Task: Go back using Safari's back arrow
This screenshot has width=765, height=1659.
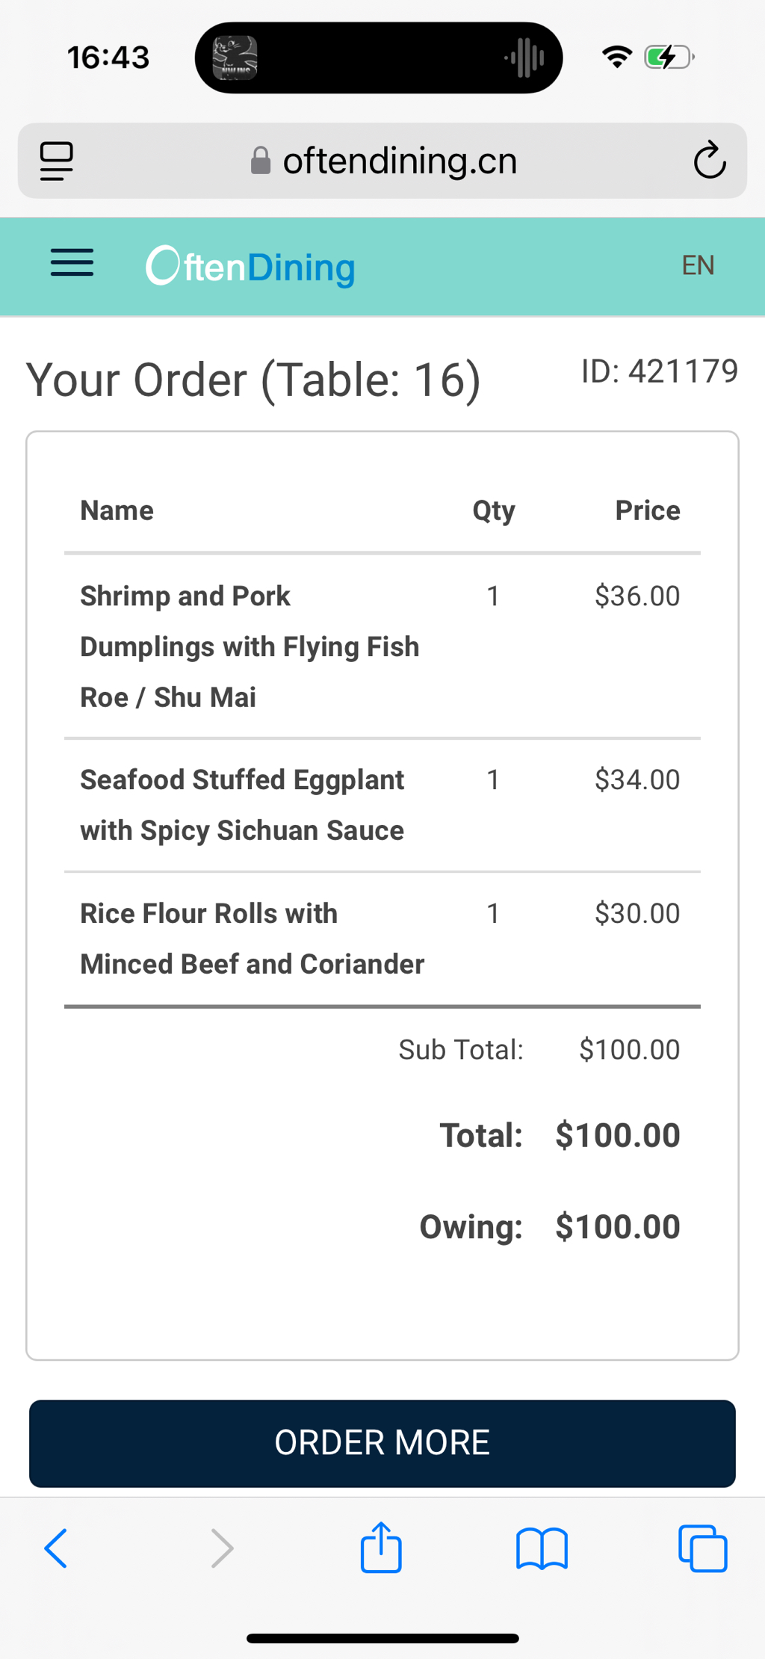Action: (56, 1548)
